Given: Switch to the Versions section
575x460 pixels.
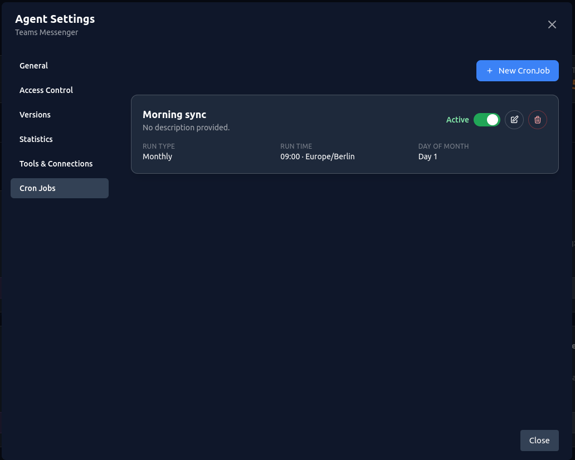Looking at the screenshot, I should [x=60, y=115].
